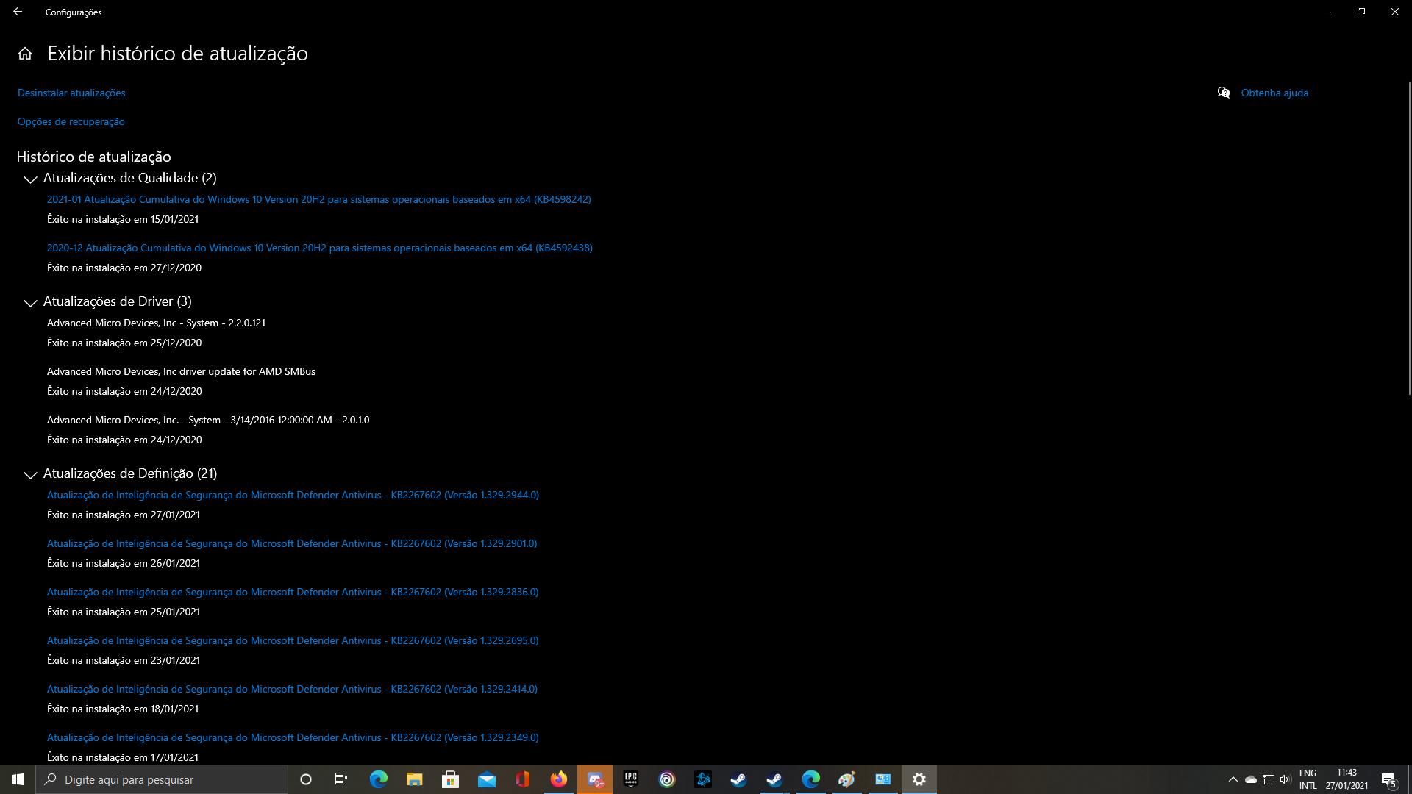Click the Histórico de atualização heading

pyautogui.click(x=93, y=157)
